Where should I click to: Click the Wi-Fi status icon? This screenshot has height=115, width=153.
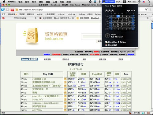pos(139,2)
